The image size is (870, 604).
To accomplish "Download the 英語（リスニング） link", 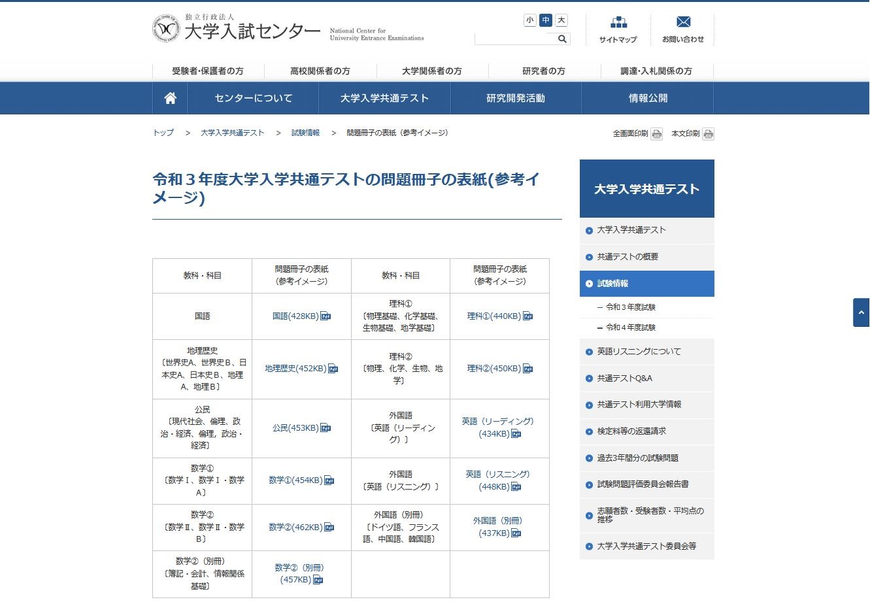I will coord(497,480).
